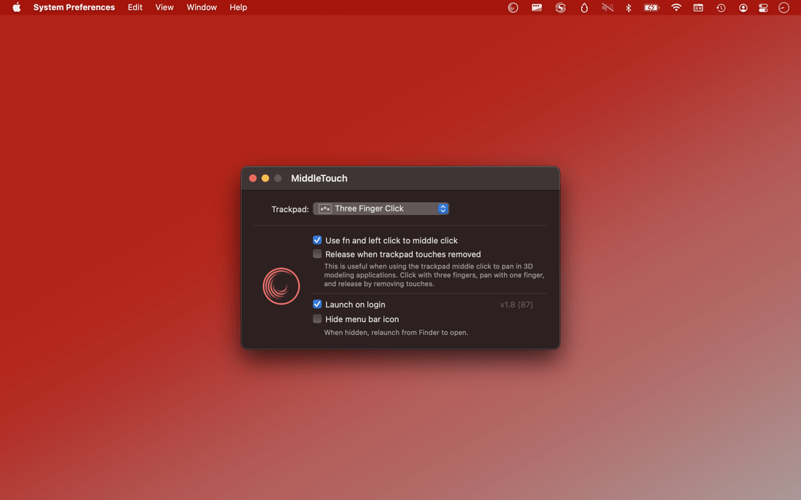Viewport: 801px width, 500px height.
Task: Open the Three Finger Click trackpad dropdown
Action: point(380,208)
